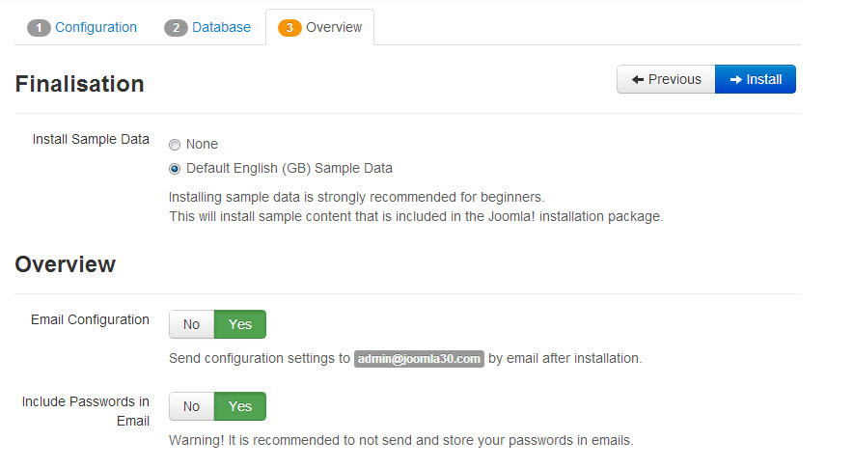Set Email Configuration to Yes
Viewport: 854px width, 468px height.
click(239, 324)
